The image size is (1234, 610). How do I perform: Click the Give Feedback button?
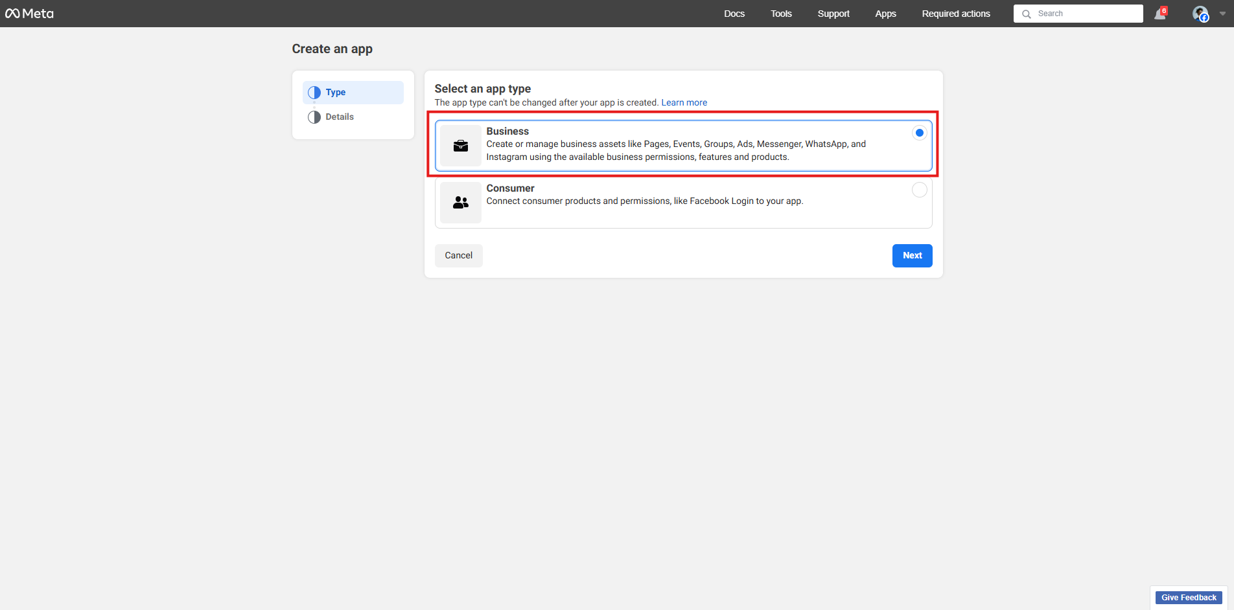pyautogui.click(x=1189, y=598)
